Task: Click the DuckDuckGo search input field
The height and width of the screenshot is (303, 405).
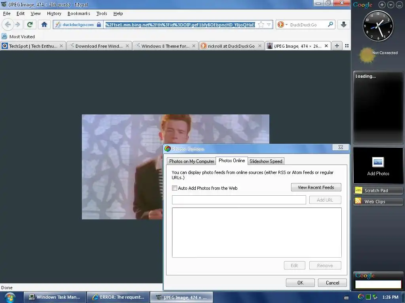Action: tap(308, 25)
